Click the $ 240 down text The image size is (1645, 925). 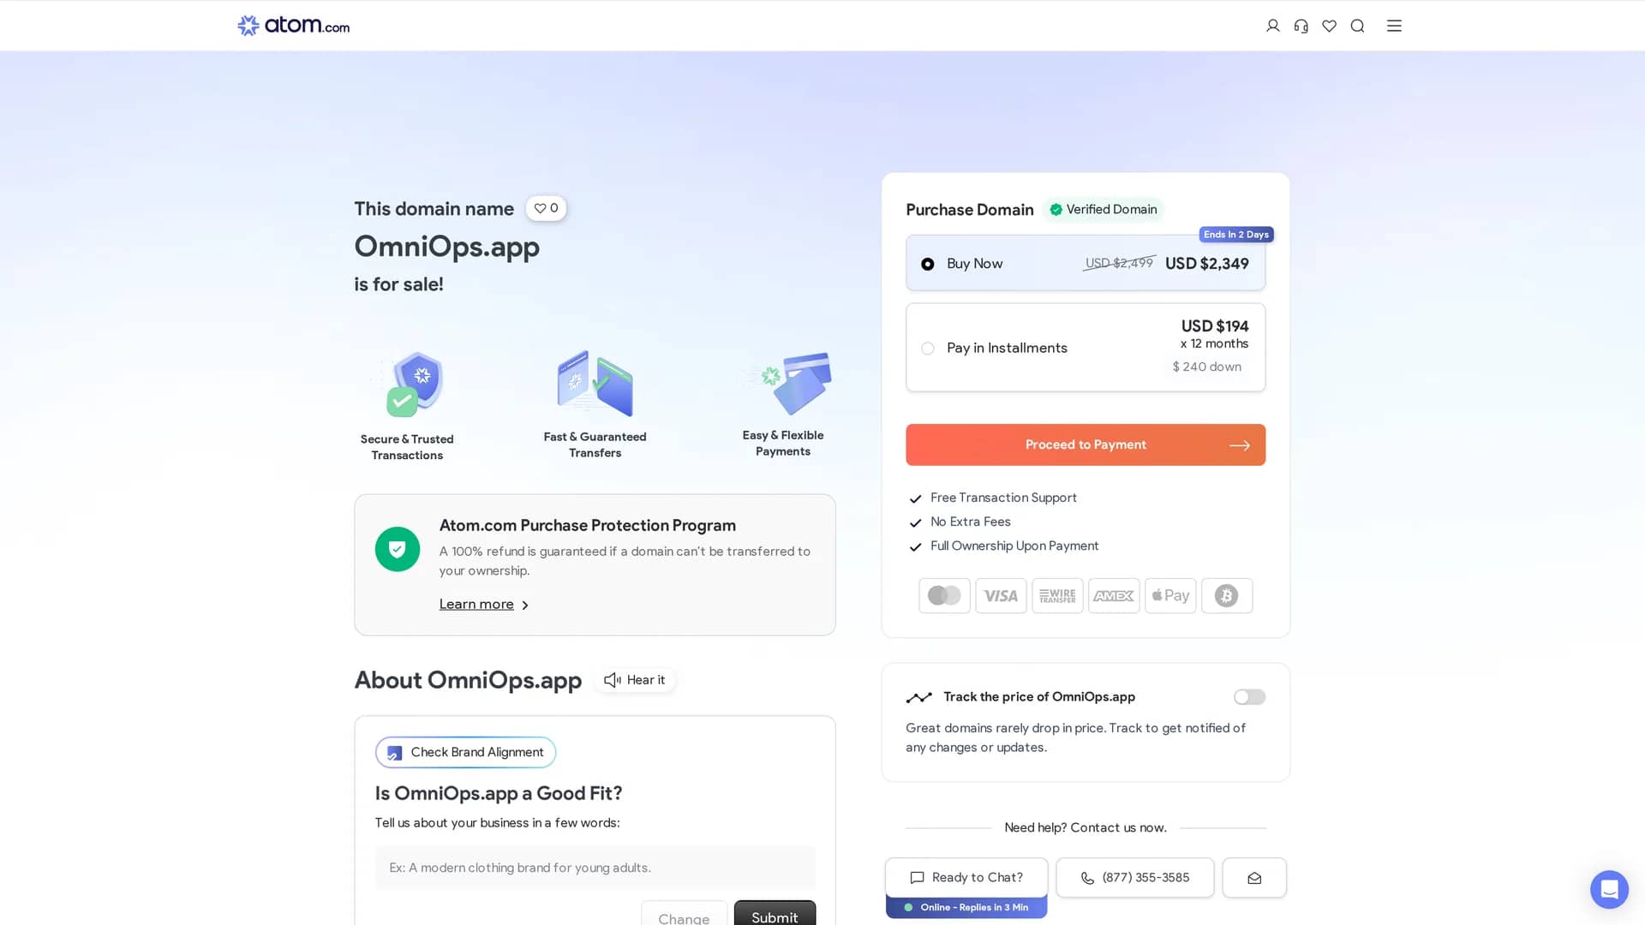click(x=1206, y=367)
